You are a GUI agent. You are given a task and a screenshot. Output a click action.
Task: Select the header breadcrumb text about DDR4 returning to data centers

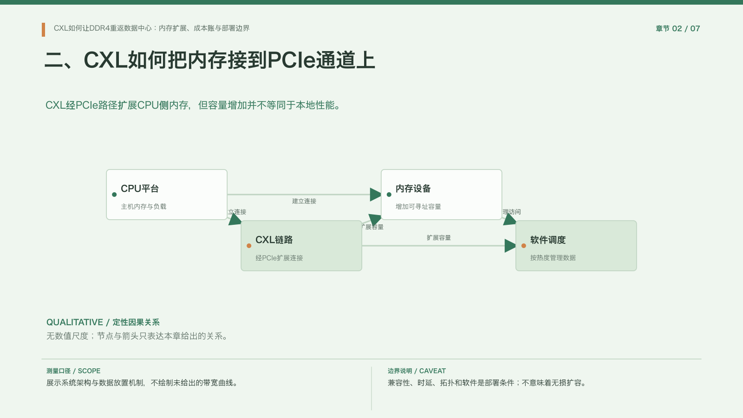click(151, 28)
